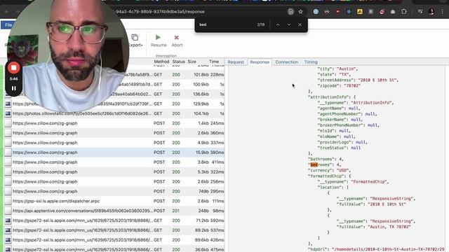Select the zg-graph POST row sized 749b
The height and width of the screenshot is (252, 449).
tap(114, 191)
